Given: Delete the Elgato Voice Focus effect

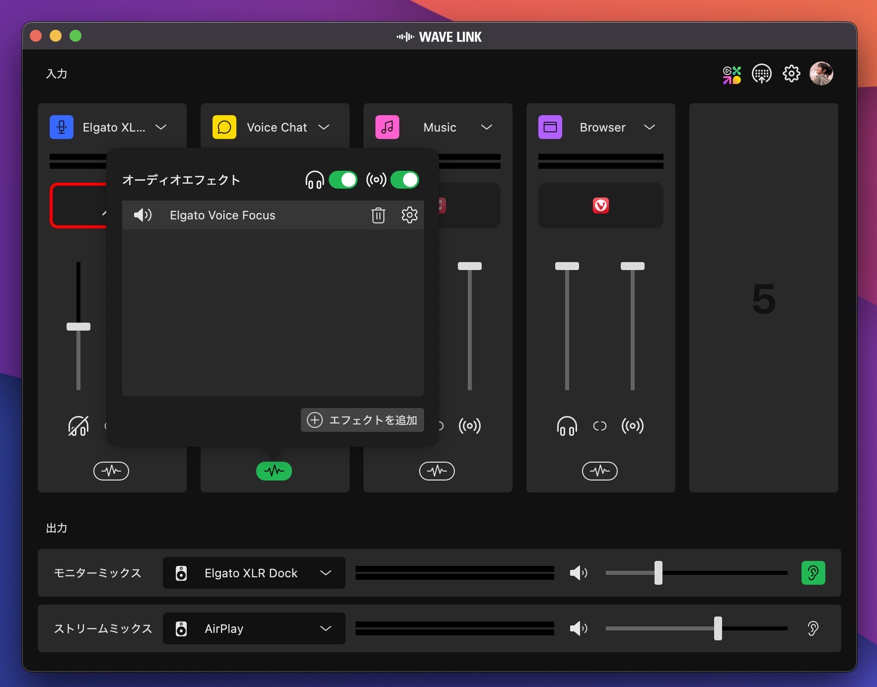Looking at the screenshot, I should tap(378, 215).
